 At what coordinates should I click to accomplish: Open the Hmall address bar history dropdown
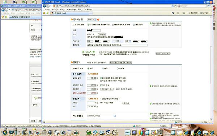tap(173, 6)
